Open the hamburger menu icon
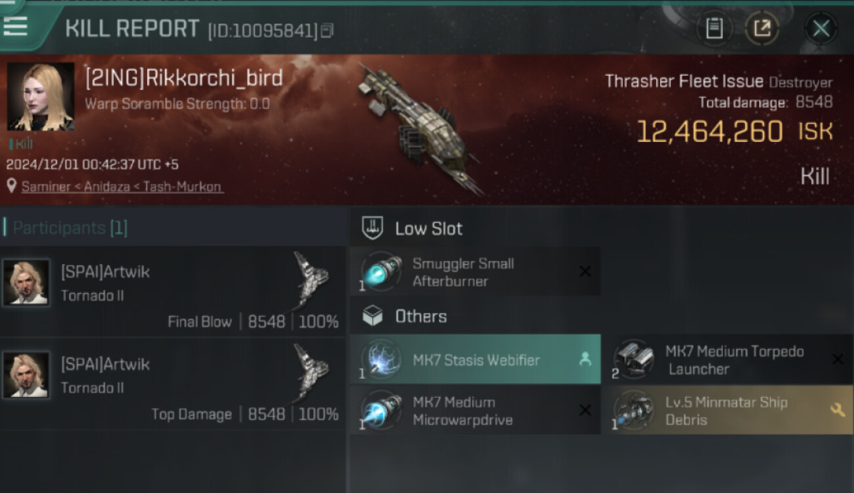This screenshot has width=854, height=493. pos(15,26)
